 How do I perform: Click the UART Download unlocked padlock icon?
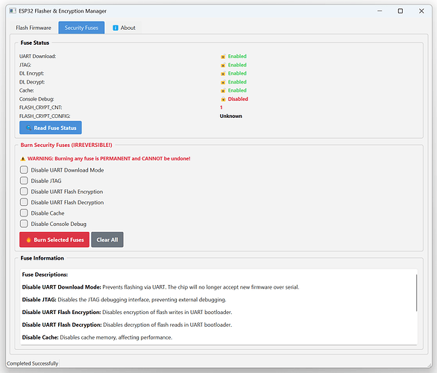coord(223,57)
